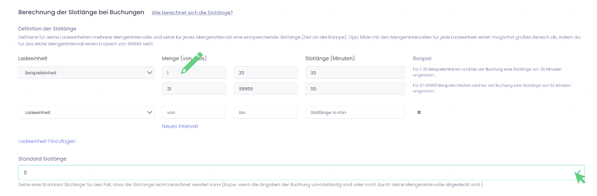Image resolution: width=597 pixels, height=196 pixels.
Task: Focus the Standard Slotlänge input field
Action: (293, 172)
